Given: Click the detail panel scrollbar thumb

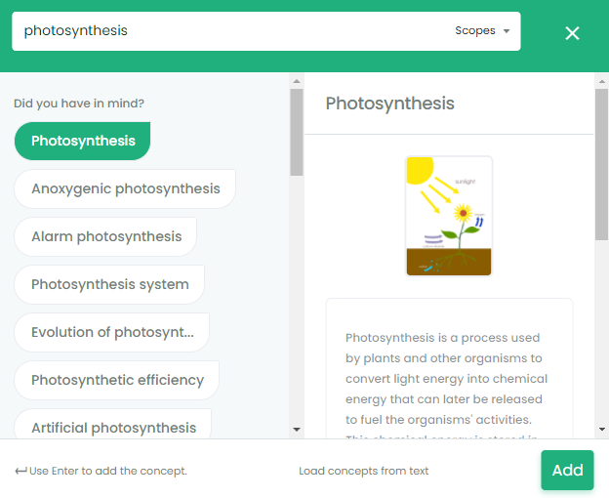Looking at the screenshot, I should point(601,164).
